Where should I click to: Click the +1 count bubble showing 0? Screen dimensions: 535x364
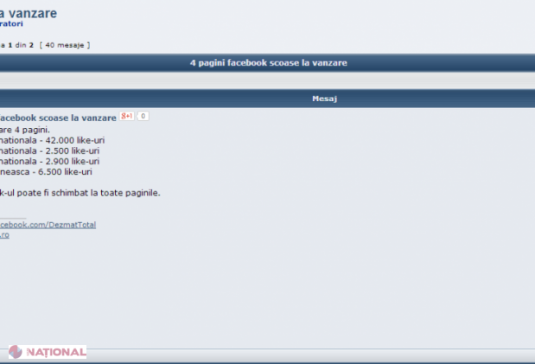(143, 116)
